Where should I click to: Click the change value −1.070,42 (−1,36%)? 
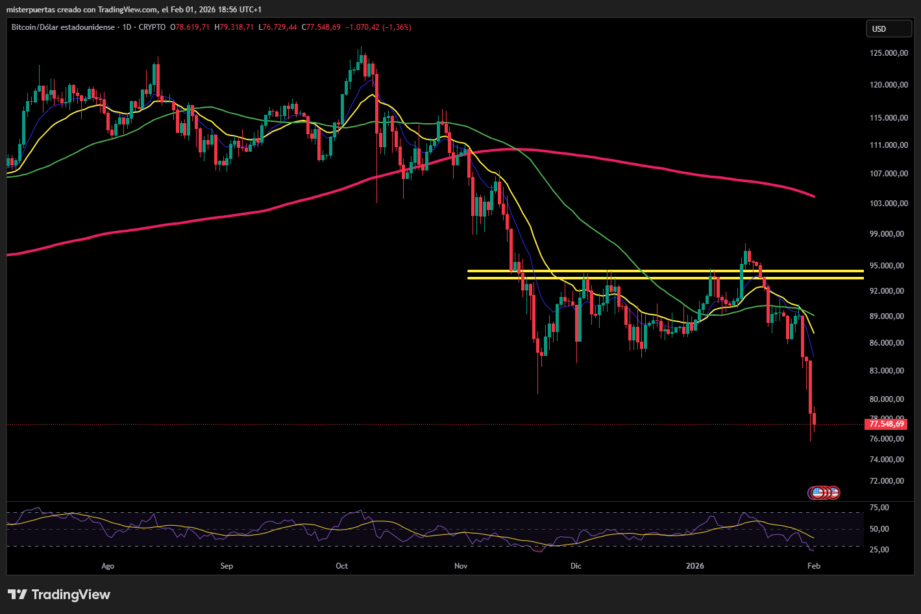coord(378,27)
